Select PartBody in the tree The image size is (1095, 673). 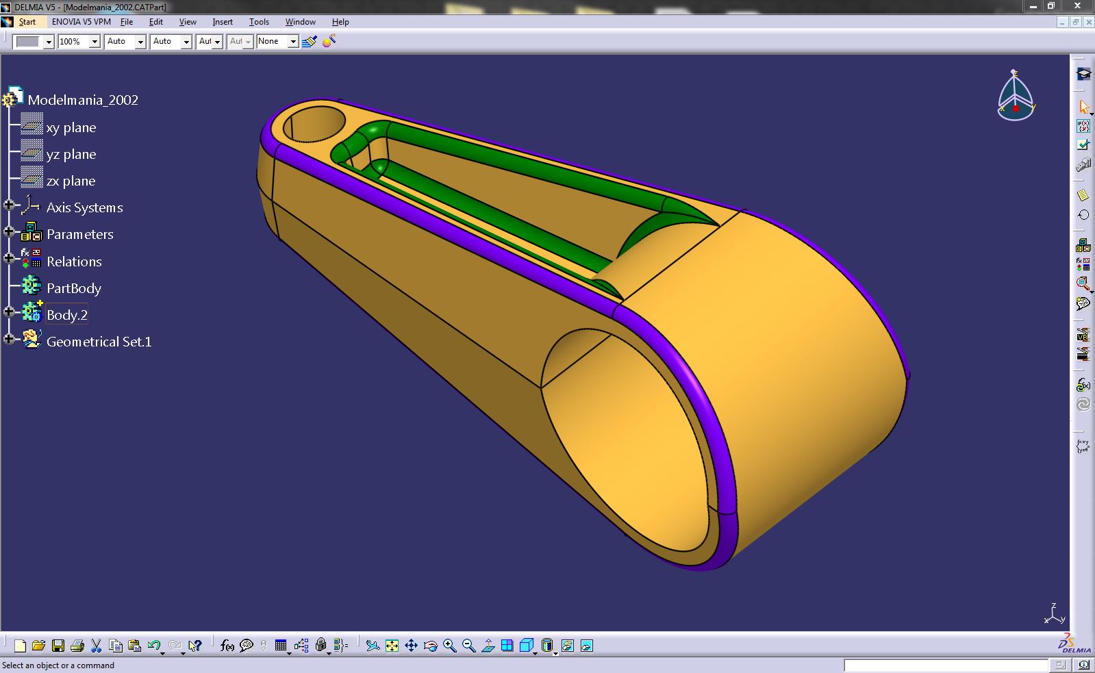(74, 288)
